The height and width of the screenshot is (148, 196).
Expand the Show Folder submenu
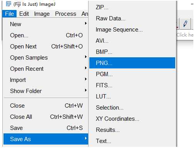tap(46, 91)
